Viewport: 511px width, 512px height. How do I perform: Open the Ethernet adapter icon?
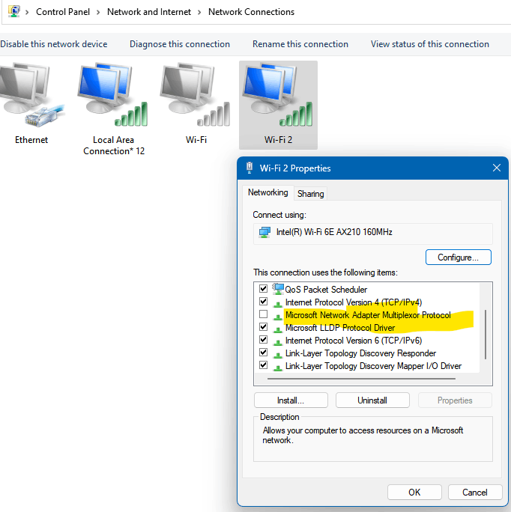(31, 95)
